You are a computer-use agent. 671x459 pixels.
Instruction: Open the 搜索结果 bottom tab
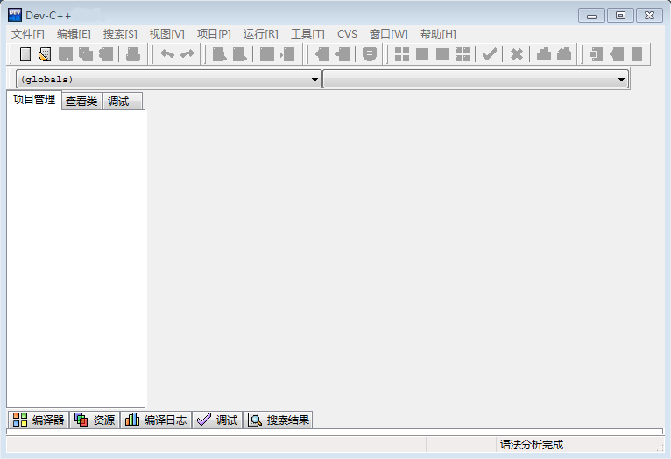pos(279,420)
